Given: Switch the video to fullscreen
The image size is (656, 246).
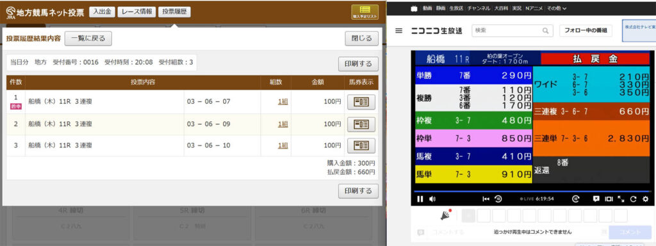Looking at the screenshot, I should point(621,199).
